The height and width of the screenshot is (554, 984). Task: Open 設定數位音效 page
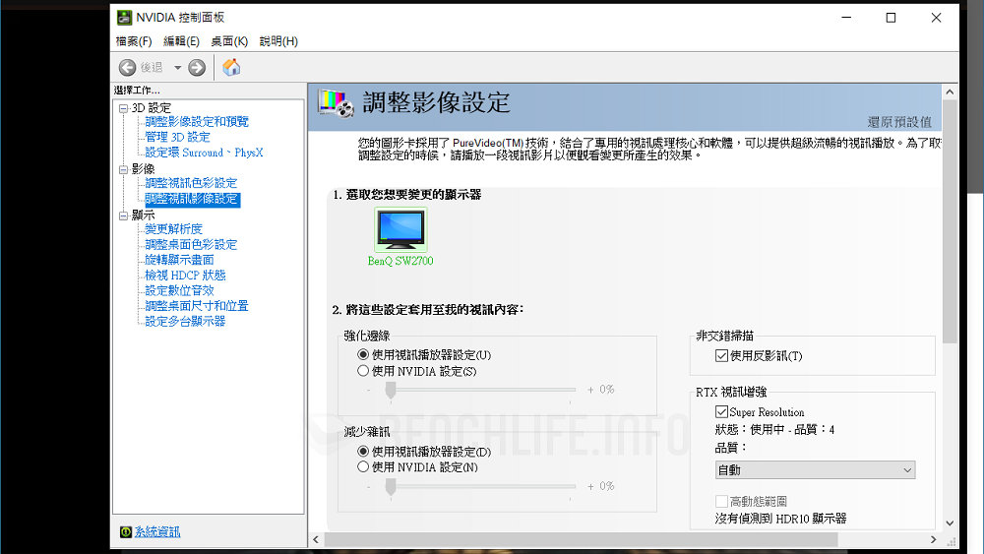(x=179, y=290)
